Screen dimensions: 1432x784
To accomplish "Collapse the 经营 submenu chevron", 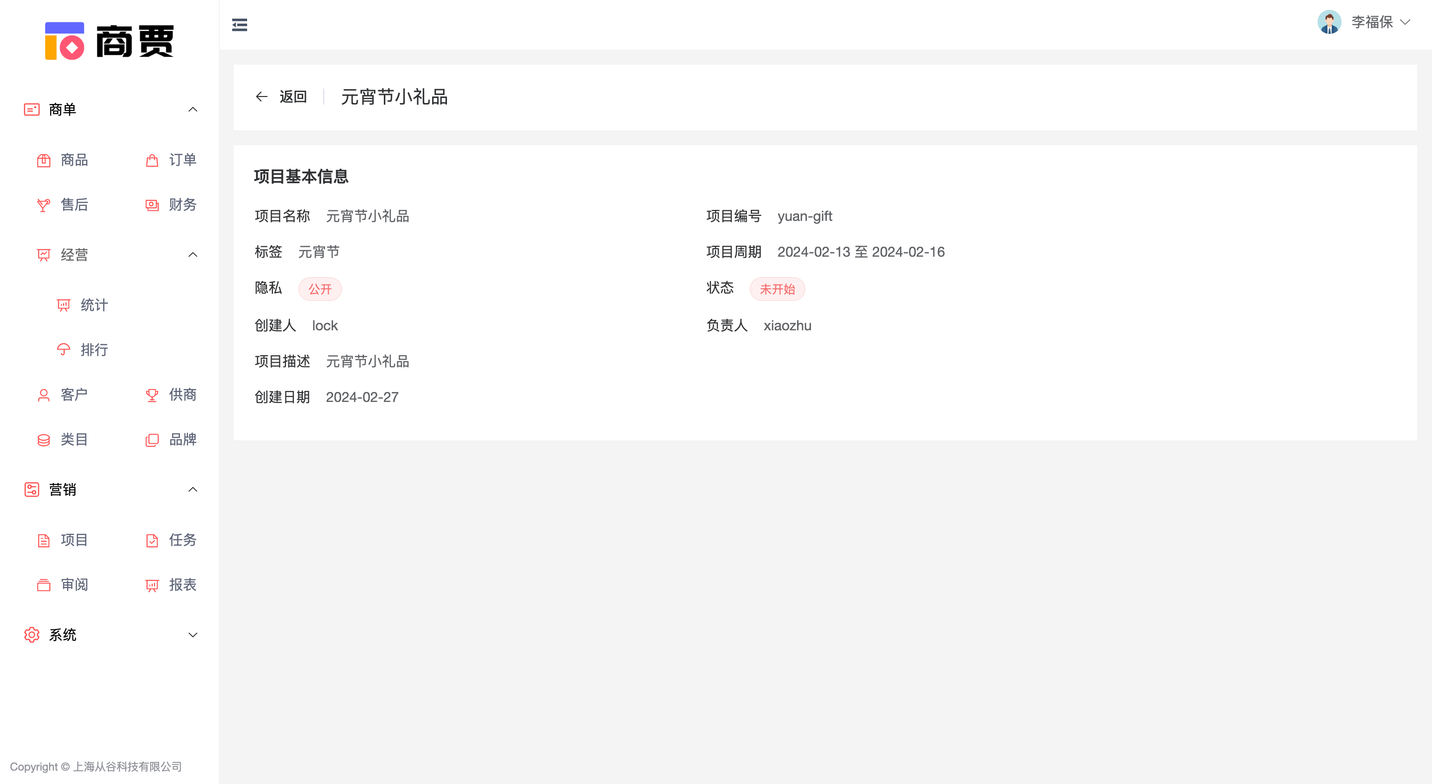I will [192, 255].
